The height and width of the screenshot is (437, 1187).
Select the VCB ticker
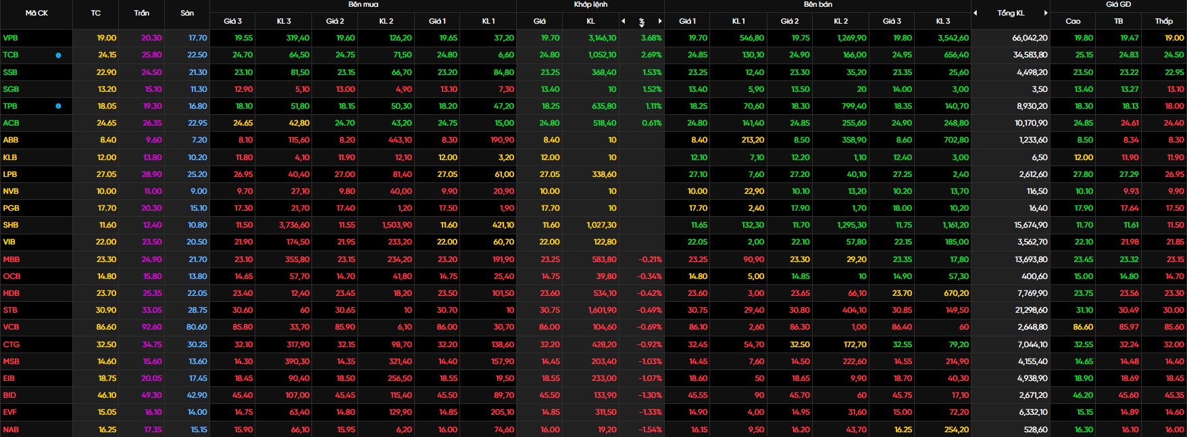coord(11,327)
